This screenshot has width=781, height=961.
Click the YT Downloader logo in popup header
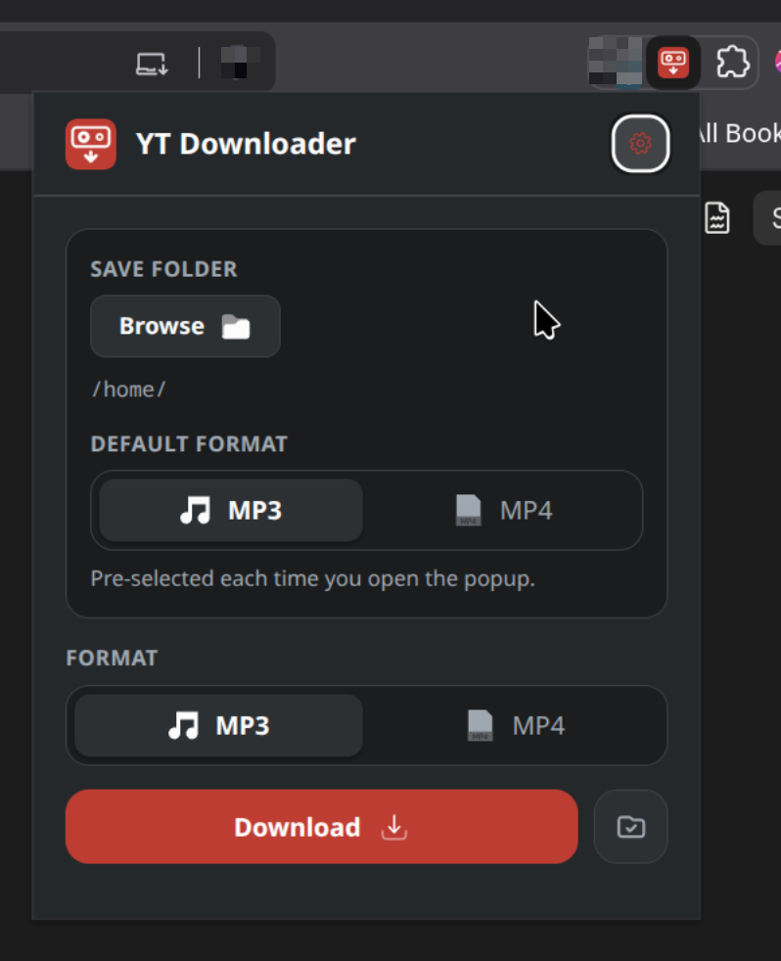click(x=91, y=144)
